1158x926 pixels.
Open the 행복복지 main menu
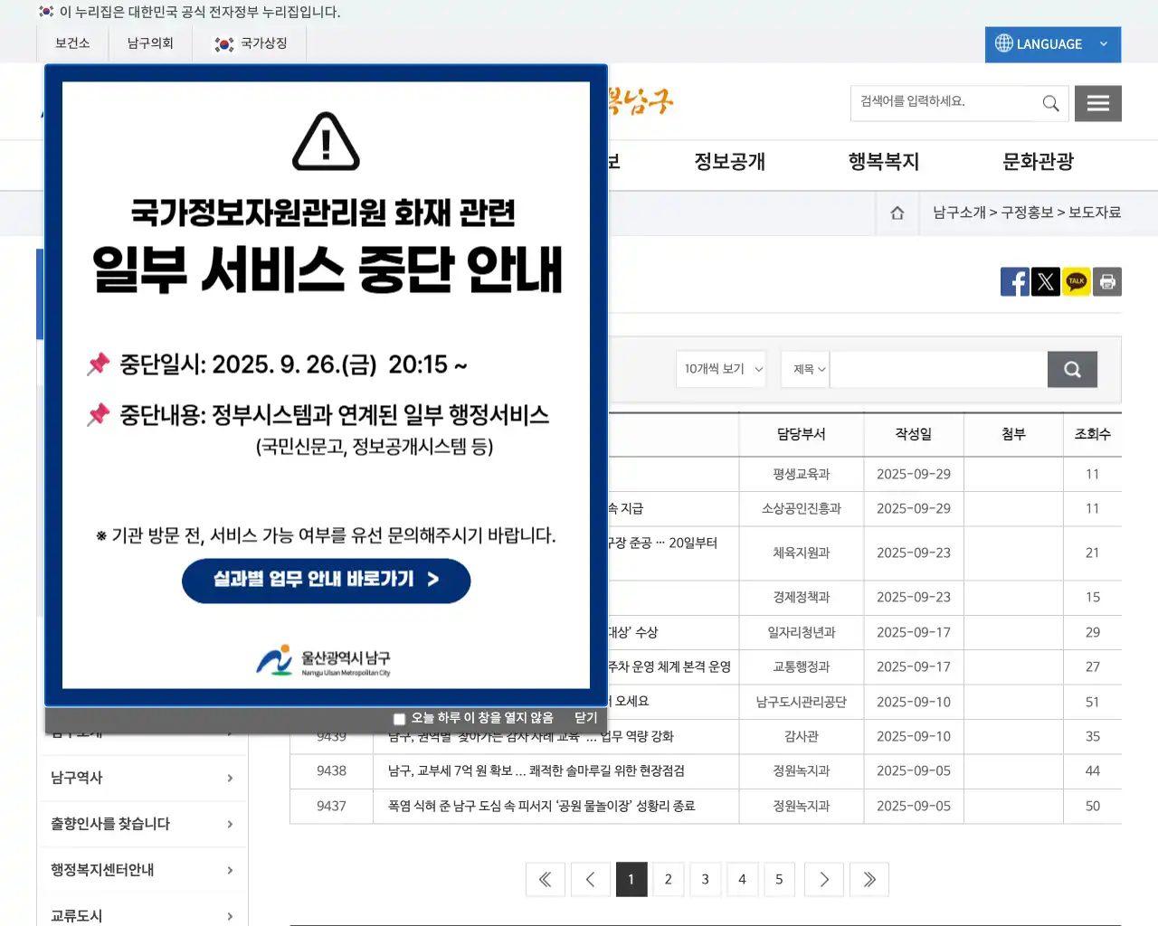(884, 162)
